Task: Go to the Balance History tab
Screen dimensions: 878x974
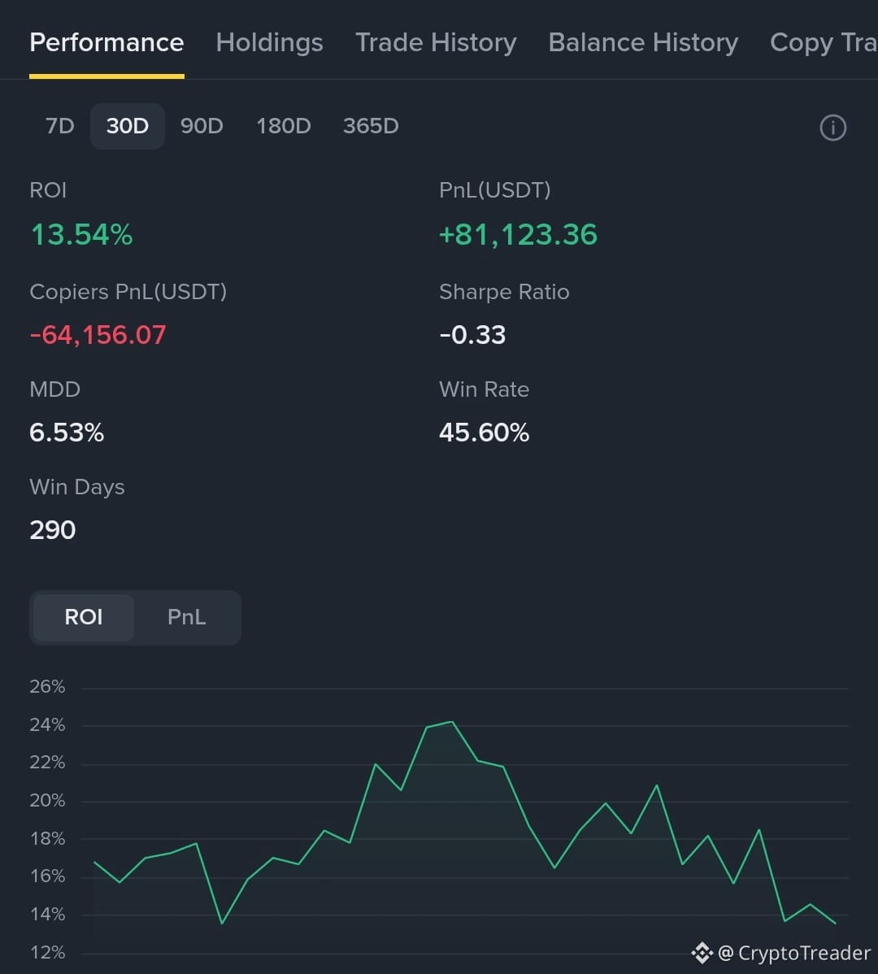Action: 643,43
